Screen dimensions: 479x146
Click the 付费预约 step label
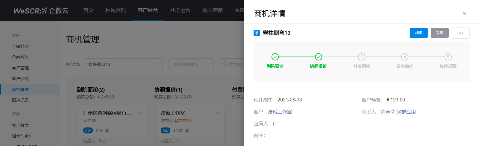(x=361, y=66)
